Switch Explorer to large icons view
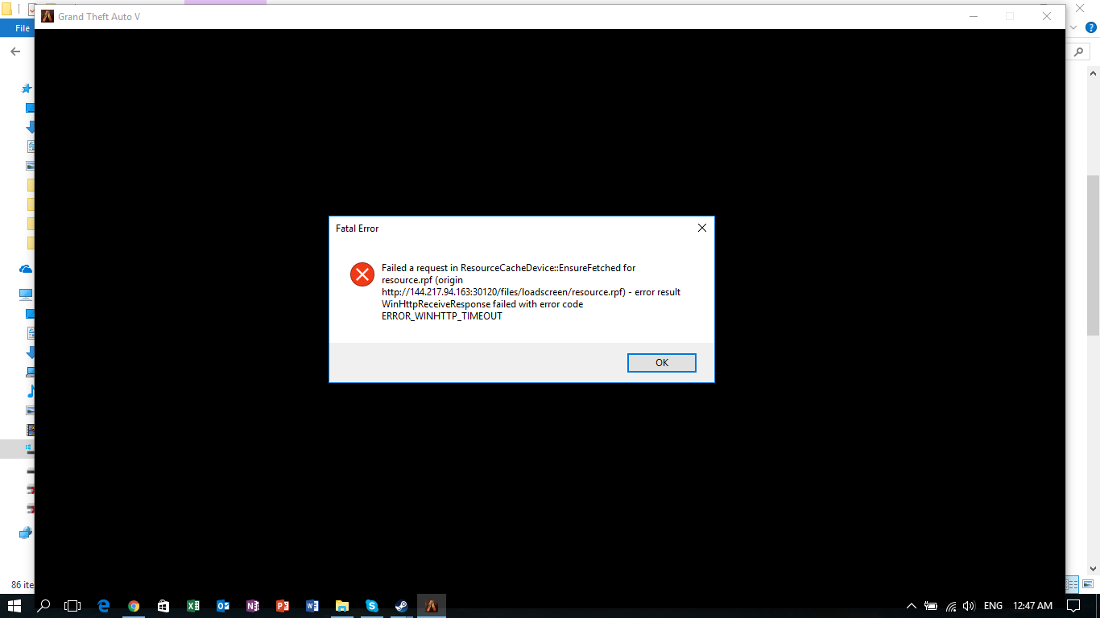This screenshot has width=1100, height=618. [x=1089, y=585]
